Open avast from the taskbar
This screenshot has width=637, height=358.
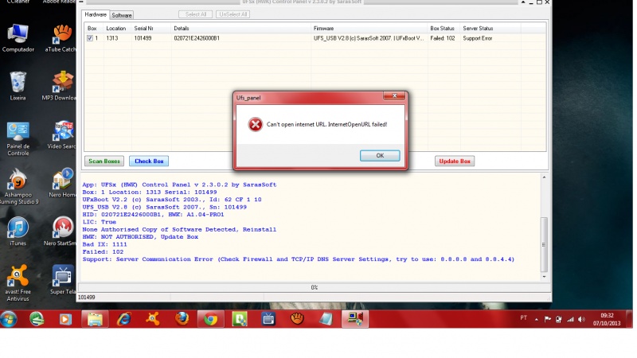(153, 319)
